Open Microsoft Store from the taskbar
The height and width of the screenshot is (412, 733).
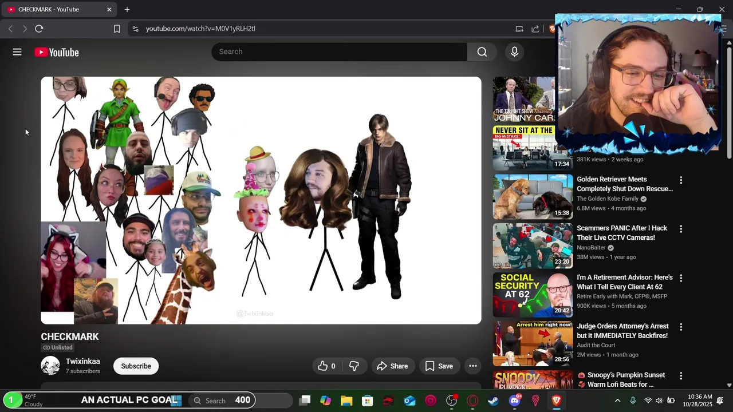tap(368, 401)
